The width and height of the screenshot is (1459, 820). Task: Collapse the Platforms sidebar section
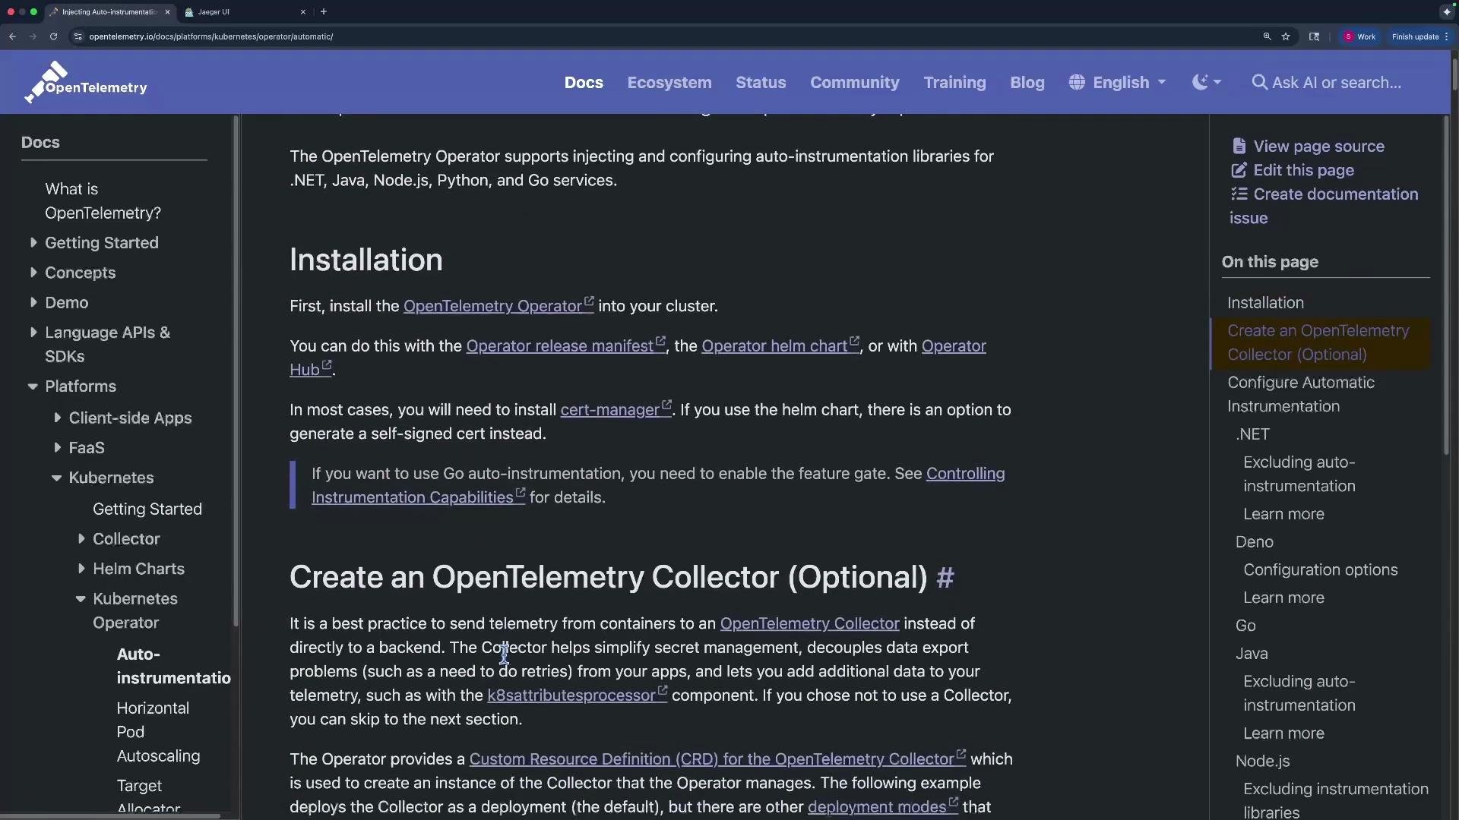33,386
